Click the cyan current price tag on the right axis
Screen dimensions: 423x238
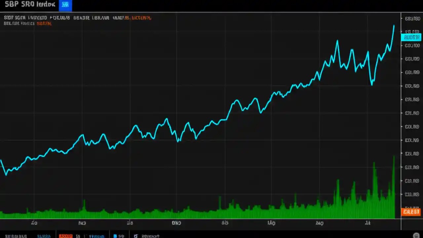411,37
